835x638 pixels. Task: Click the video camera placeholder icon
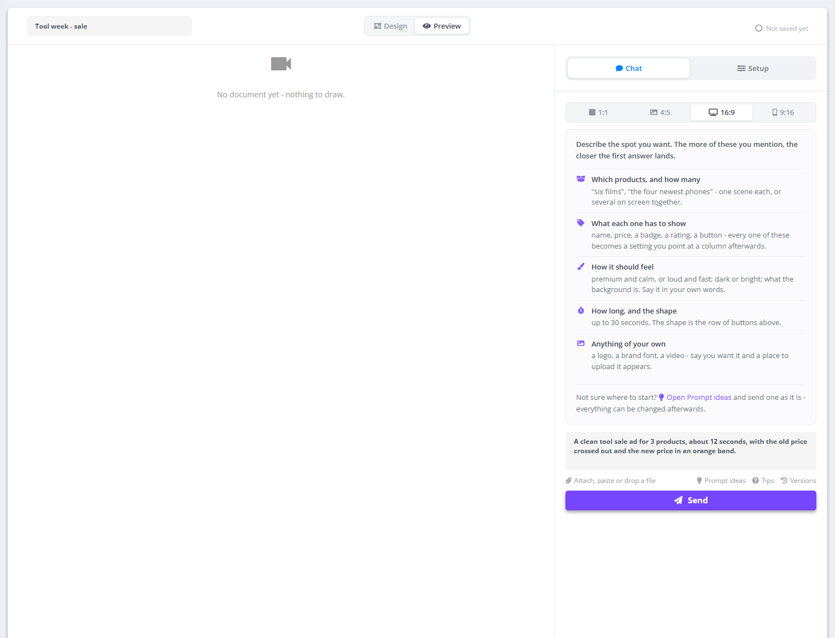(281, 64)
